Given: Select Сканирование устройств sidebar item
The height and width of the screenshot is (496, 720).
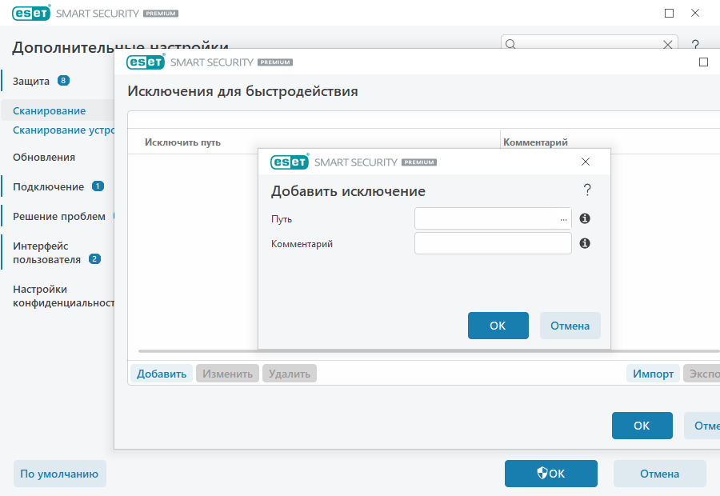Looking at the screenshot, I should tap(63, 130).
